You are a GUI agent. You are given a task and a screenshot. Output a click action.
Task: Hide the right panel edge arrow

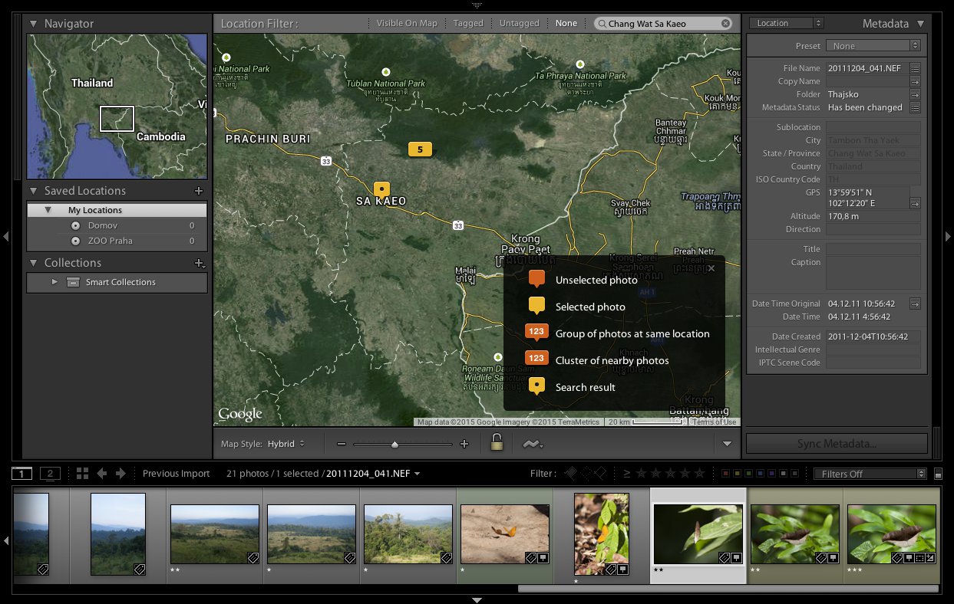[x=948, y=237]
